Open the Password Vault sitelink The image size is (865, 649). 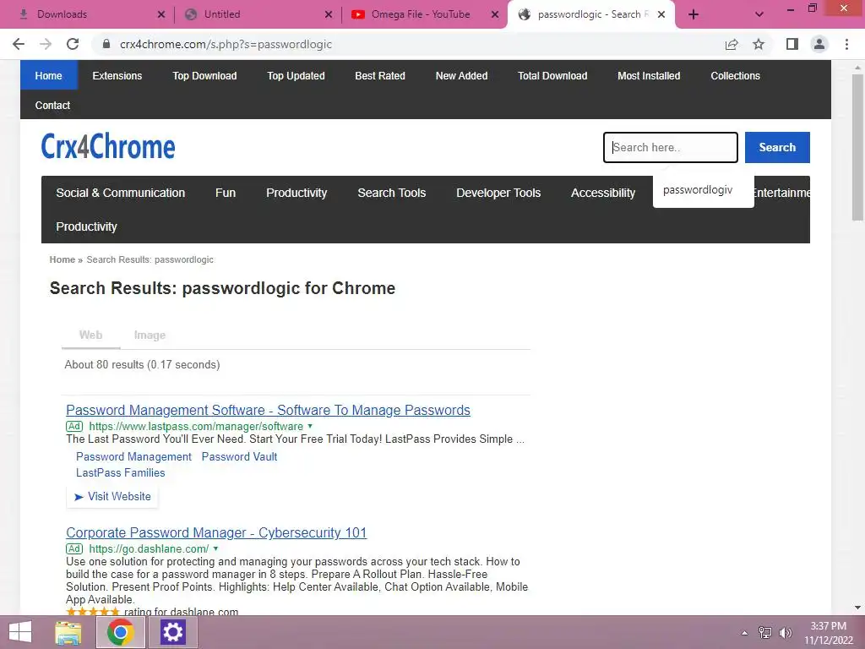[239, 457]
